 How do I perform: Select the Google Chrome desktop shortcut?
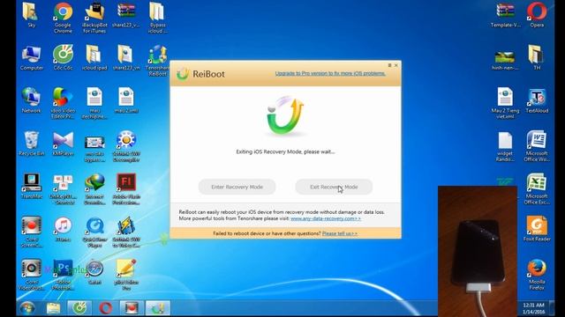(x=63, y=18)
